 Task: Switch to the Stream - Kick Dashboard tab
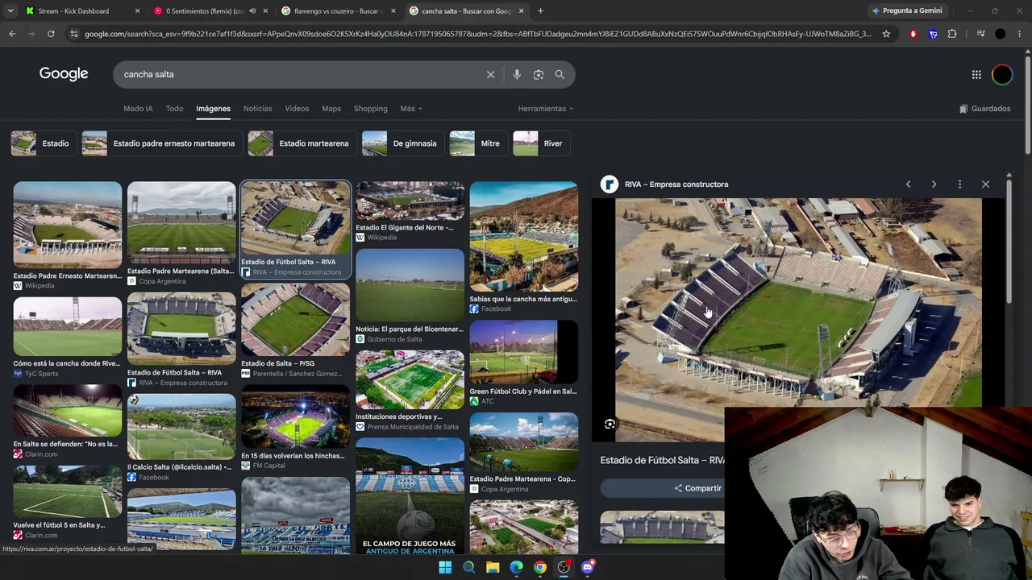(x=82, y=11)
